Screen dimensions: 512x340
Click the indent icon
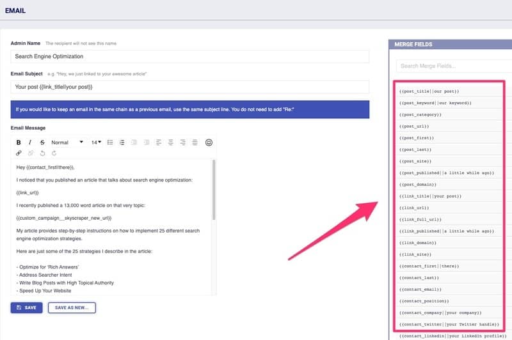[147, 143]
